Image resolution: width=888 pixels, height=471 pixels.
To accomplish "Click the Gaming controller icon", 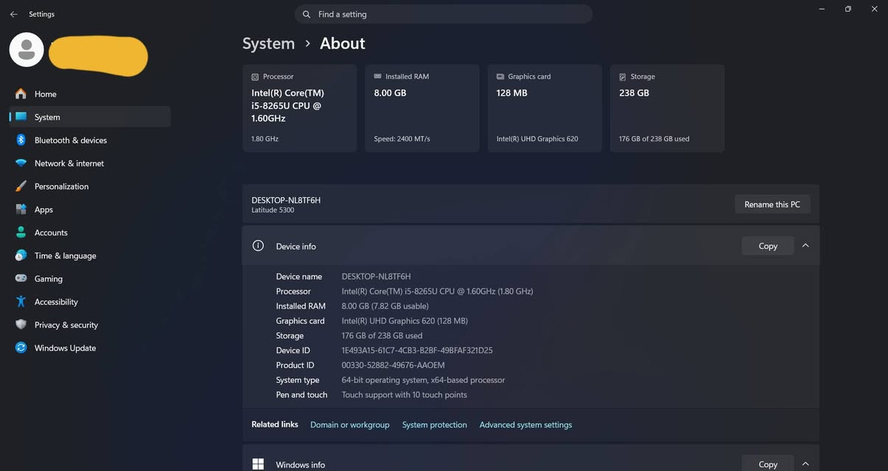I will click(21, 278).
